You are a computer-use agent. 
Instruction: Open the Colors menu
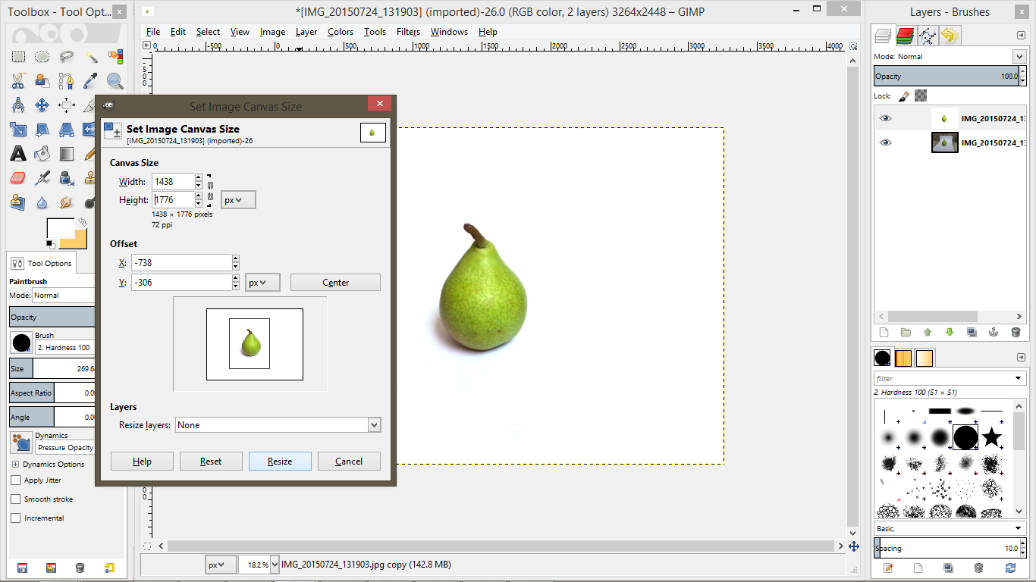coord(341,32)
